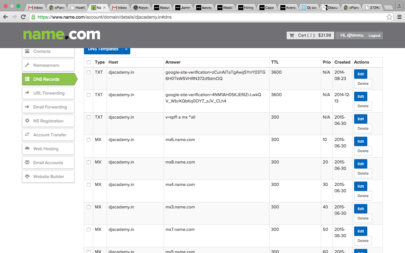This screenshot has height=253, width=405.
Task: Delete the zCuirAlTaTg TXT record
Action: coord(363,83)
